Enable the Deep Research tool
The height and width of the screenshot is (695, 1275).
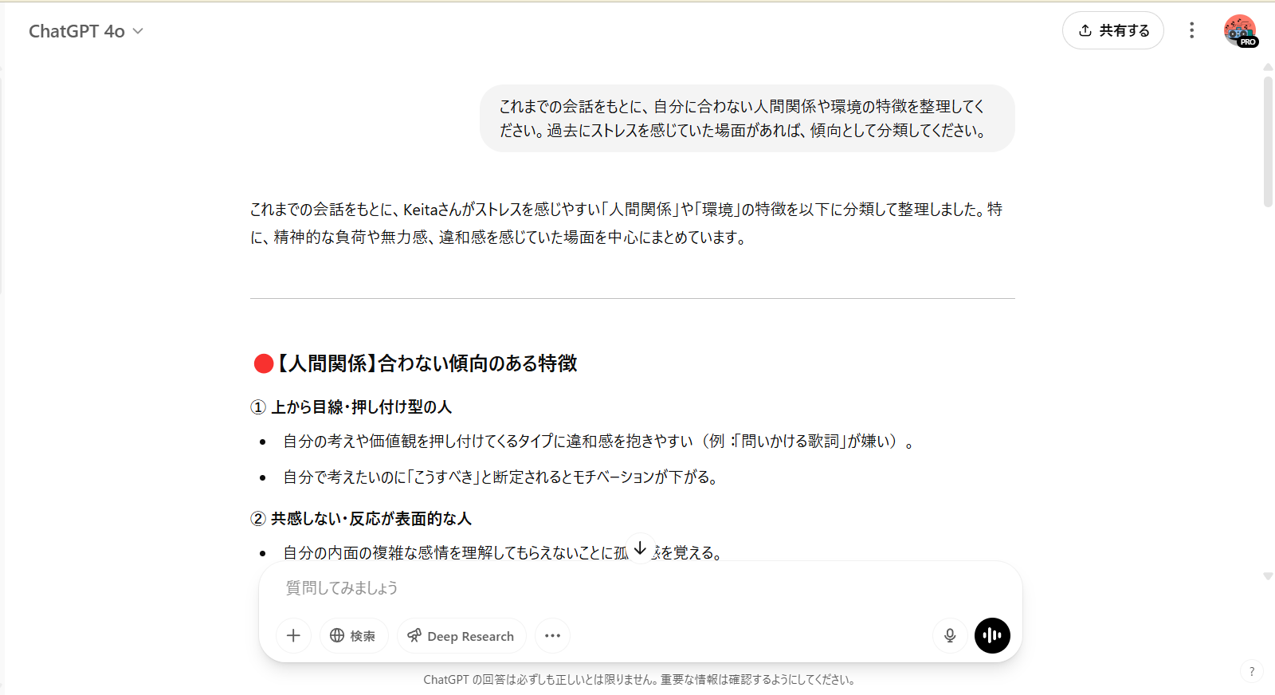click(x=461, y=635)
